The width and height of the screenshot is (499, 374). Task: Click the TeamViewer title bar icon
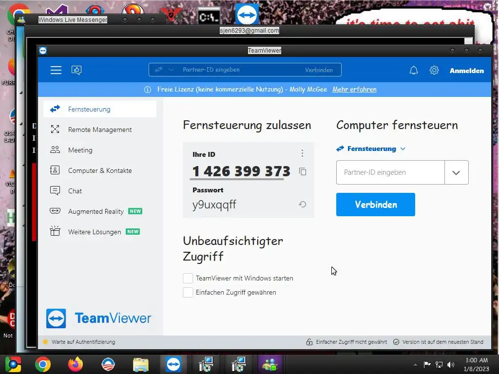(43, 51)
